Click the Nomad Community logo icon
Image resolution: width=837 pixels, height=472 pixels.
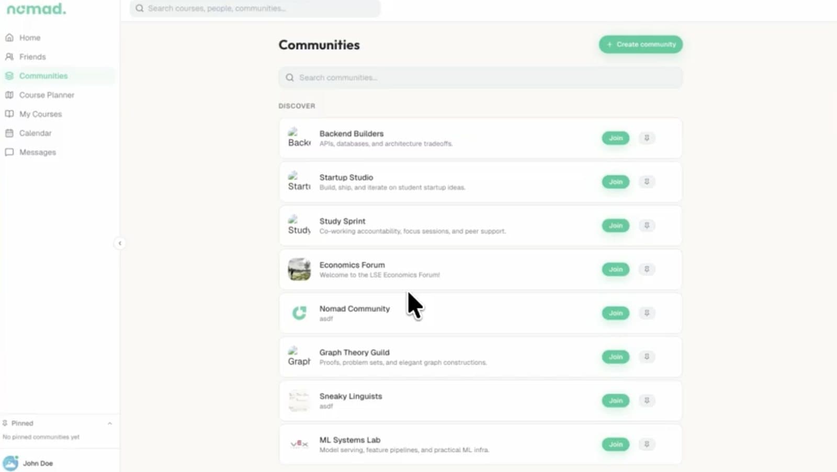coord(299,313)
